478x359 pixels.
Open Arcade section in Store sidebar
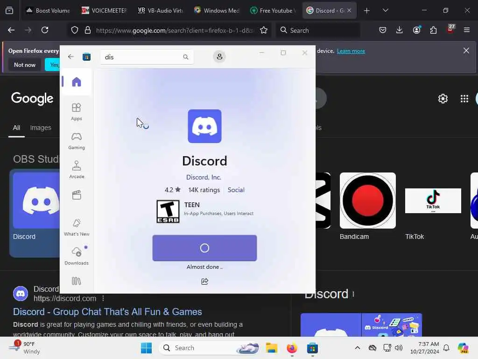click(77, 170)
